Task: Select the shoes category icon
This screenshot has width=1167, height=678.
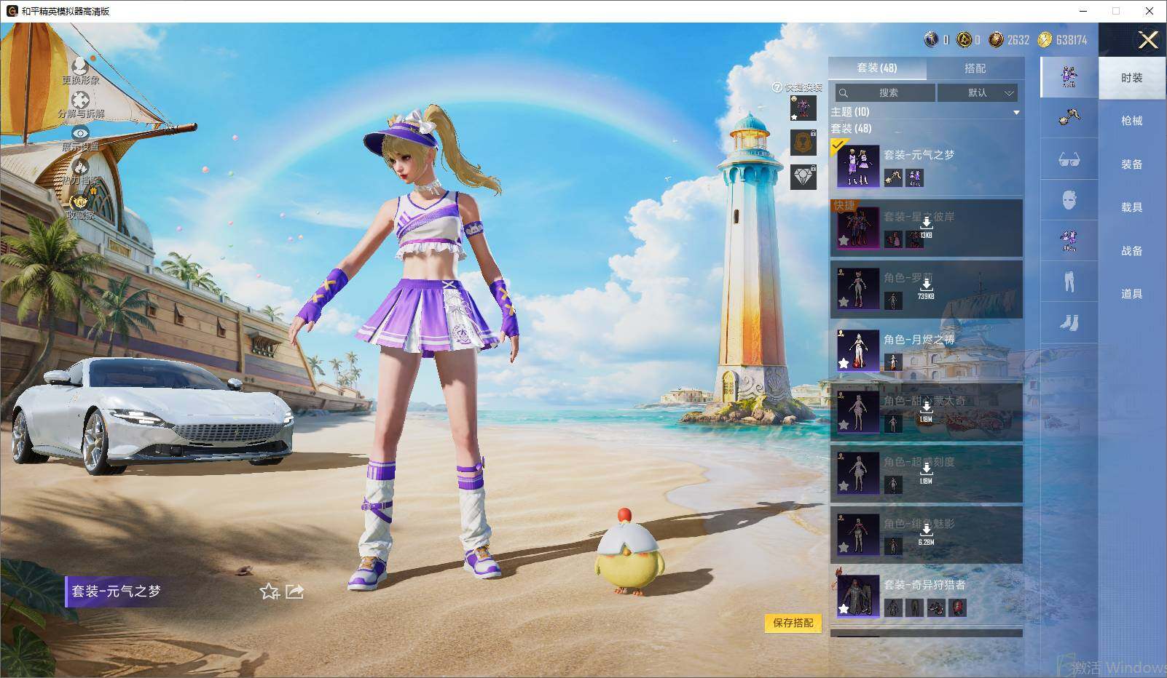Action: [x=1069, y=322]
